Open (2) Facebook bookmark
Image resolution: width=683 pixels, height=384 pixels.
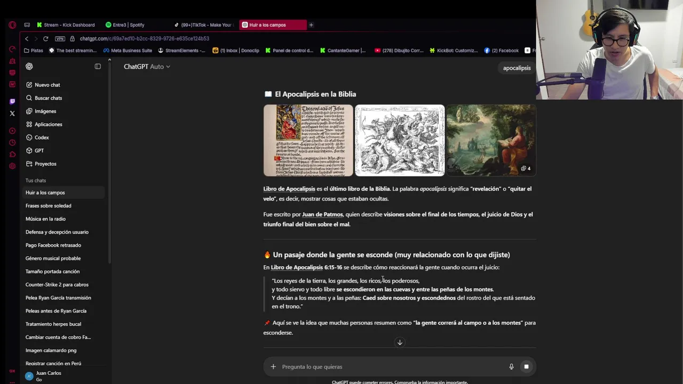[x=502, y=51]
